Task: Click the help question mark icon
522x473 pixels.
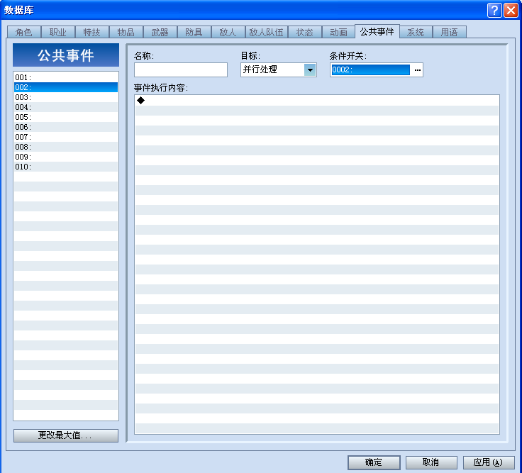Action: tap(494, 11)
